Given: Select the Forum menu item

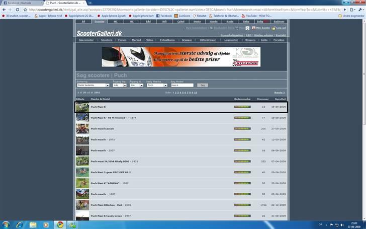Looking at the screenshot, I should click(x=123, y=39).
